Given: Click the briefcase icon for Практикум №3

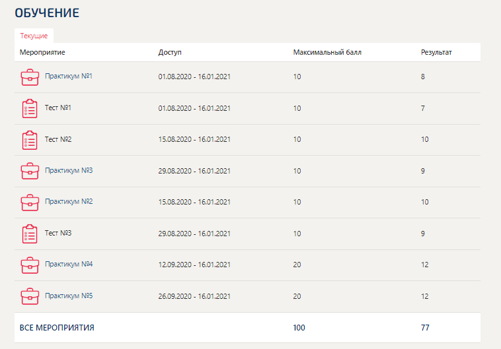Looking at the screenshot, I should tap(30, 171).
